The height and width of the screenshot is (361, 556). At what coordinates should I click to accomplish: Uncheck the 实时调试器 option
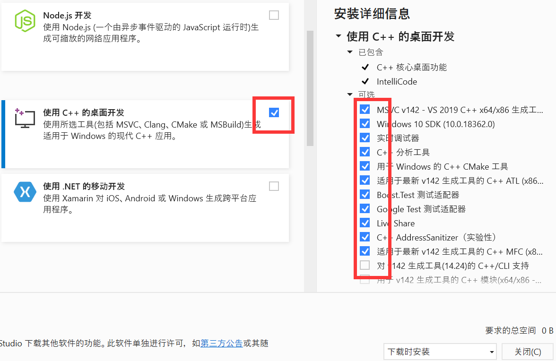coord(365,138)
